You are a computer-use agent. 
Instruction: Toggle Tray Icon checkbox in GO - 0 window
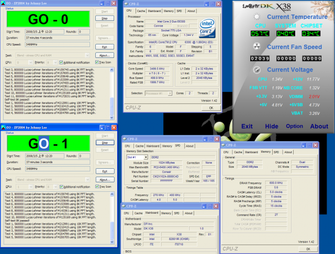97,62
